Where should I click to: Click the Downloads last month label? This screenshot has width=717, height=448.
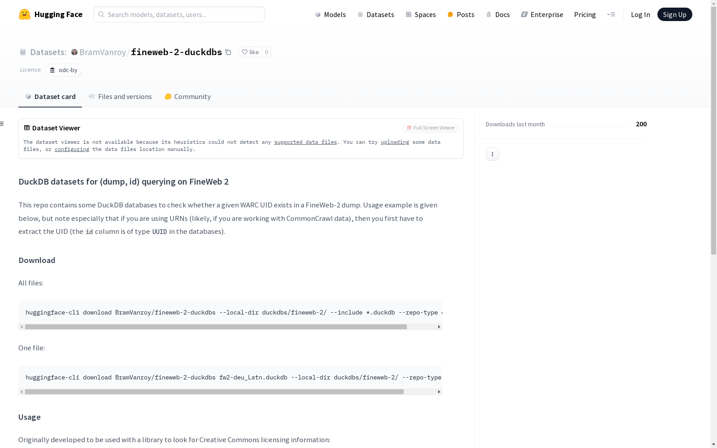(x=515, y=124)
